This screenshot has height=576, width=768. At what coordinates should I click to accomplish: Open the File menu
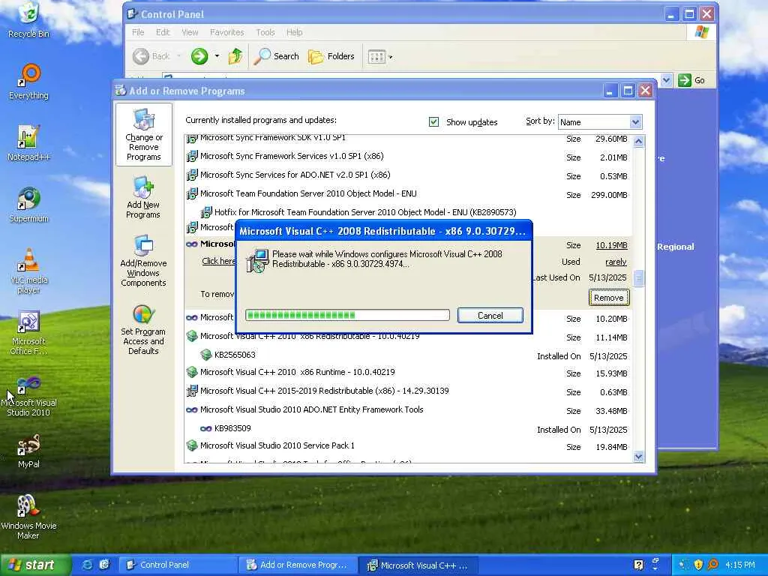point(138,32)
